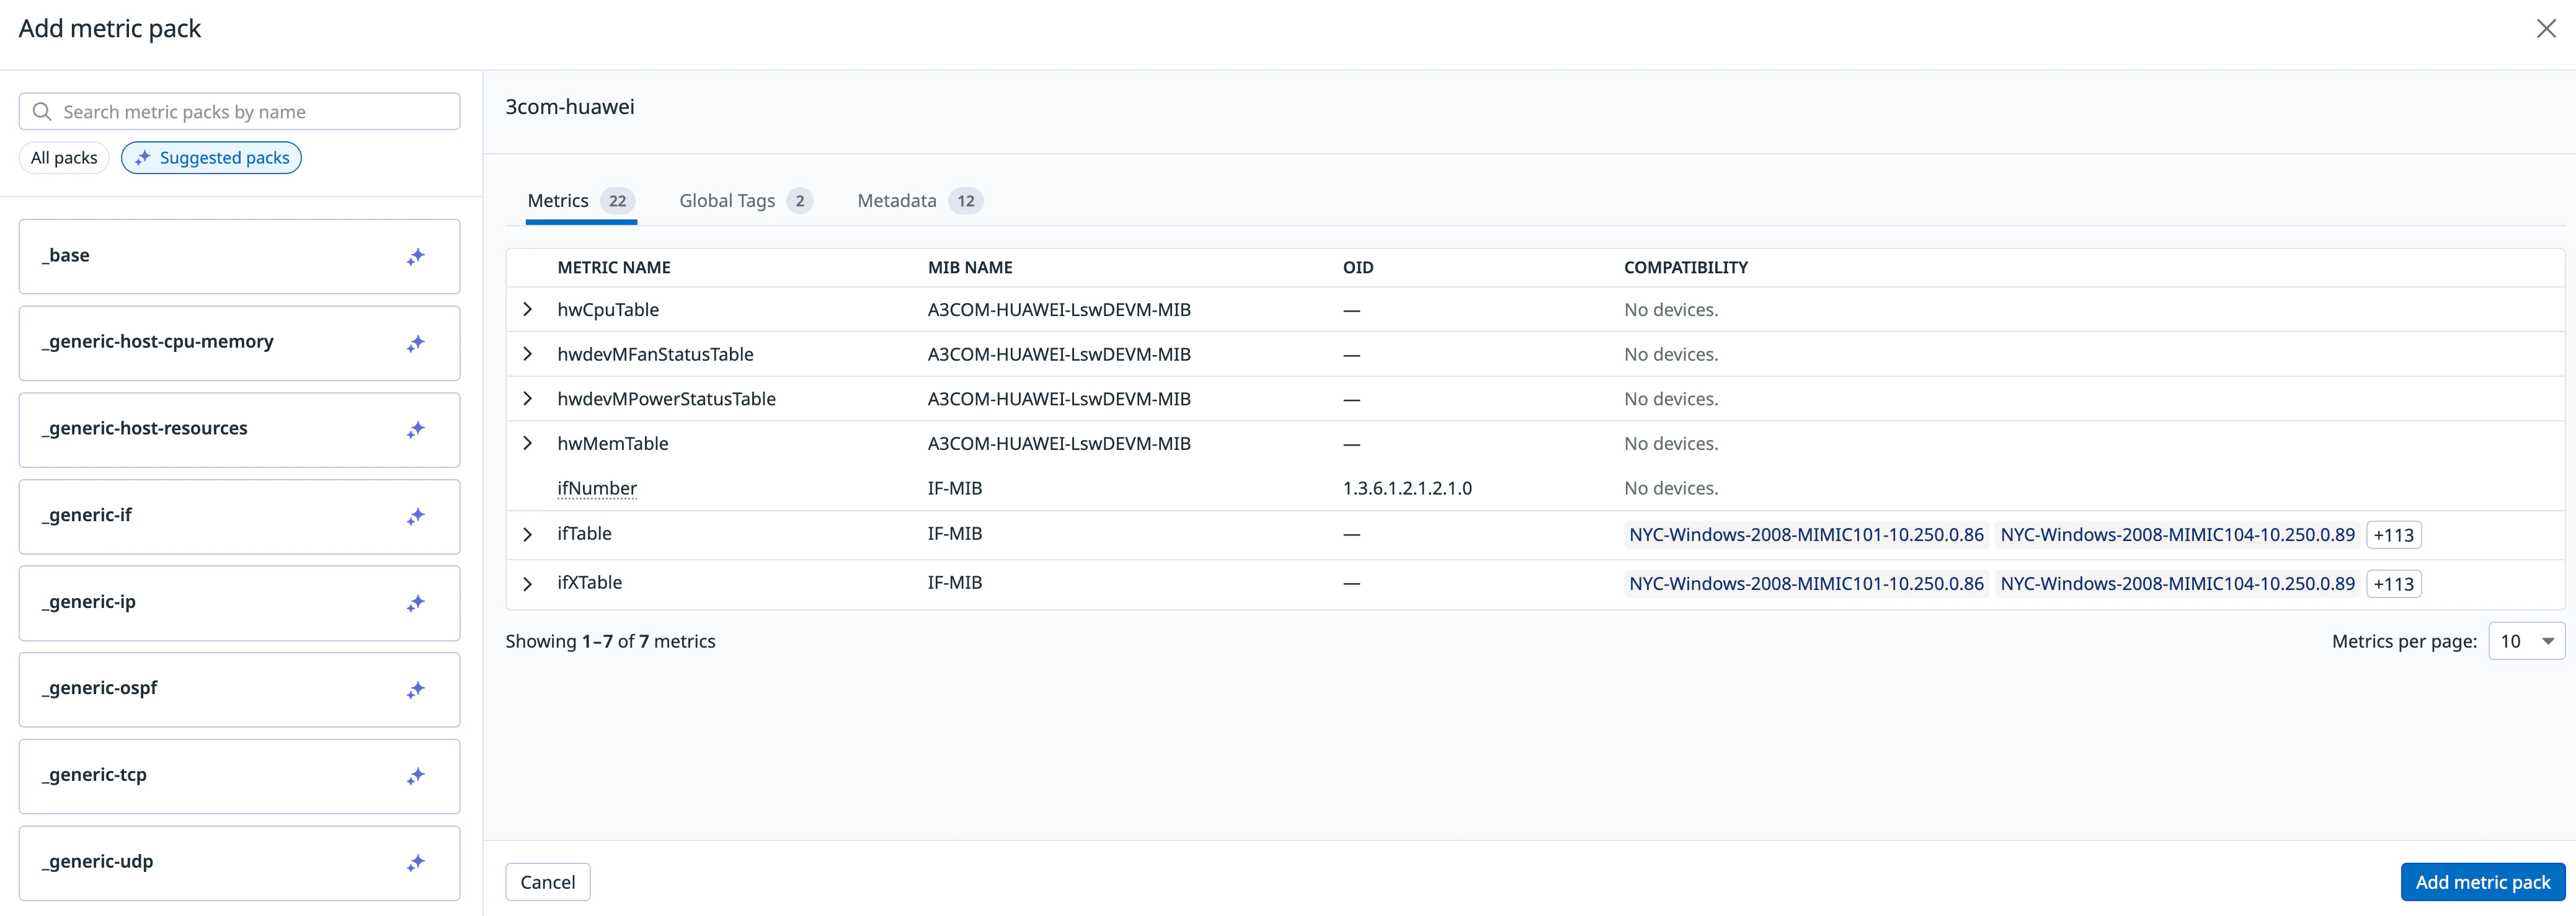Expand the ifTable metric row
Image resolution: width=2576 pixels, height=916 pixels.
pyautogui.click(x=528, y=534)
